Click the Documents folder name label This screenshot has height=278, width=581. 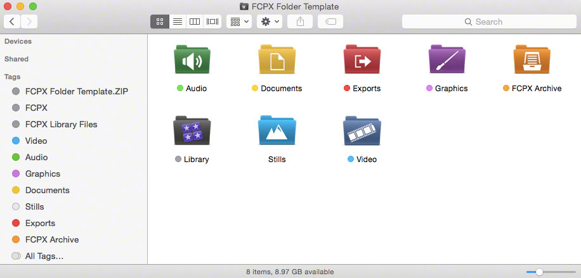pyautogui.click(x=281, y=89)
